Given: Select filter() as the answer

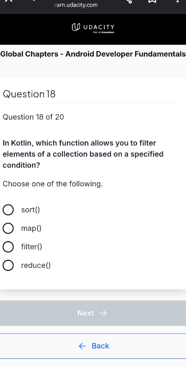Looking at the screenshot, I should point(8,247).
